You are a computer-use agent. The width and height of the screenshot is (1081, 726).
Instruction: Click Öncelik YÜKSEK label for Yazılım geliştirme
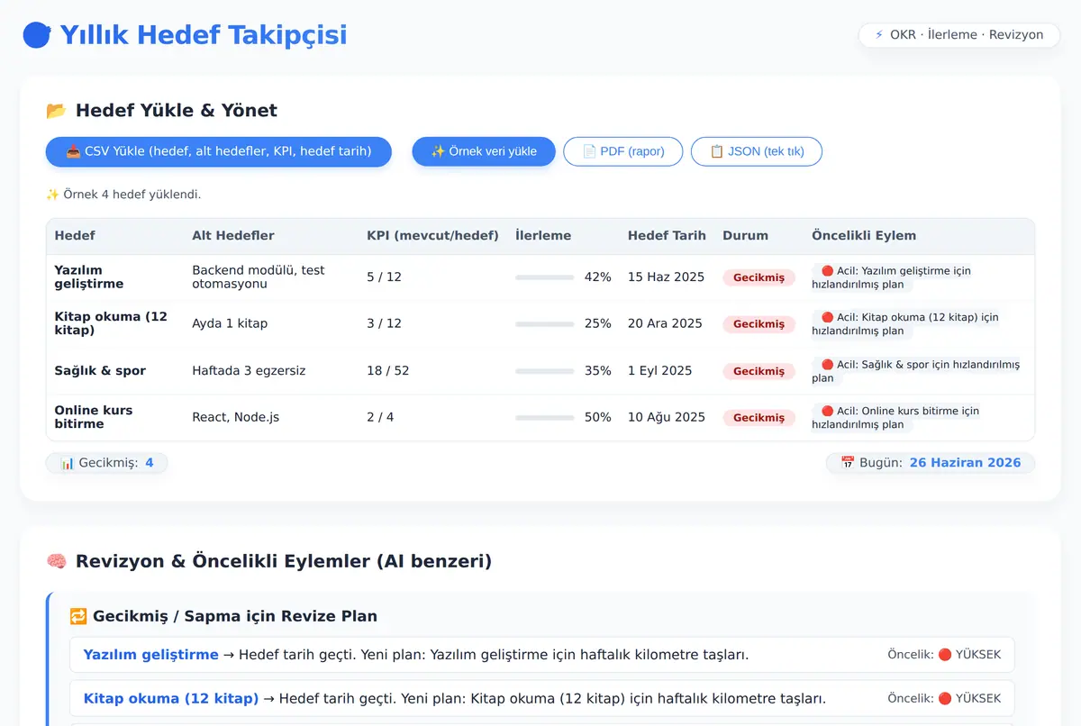tap(944, 655)
